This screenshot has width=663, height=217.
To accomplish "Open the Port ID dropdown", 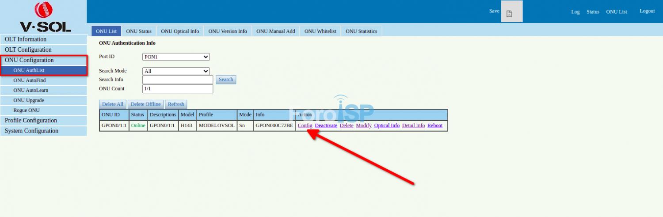I will pos(176,57).
